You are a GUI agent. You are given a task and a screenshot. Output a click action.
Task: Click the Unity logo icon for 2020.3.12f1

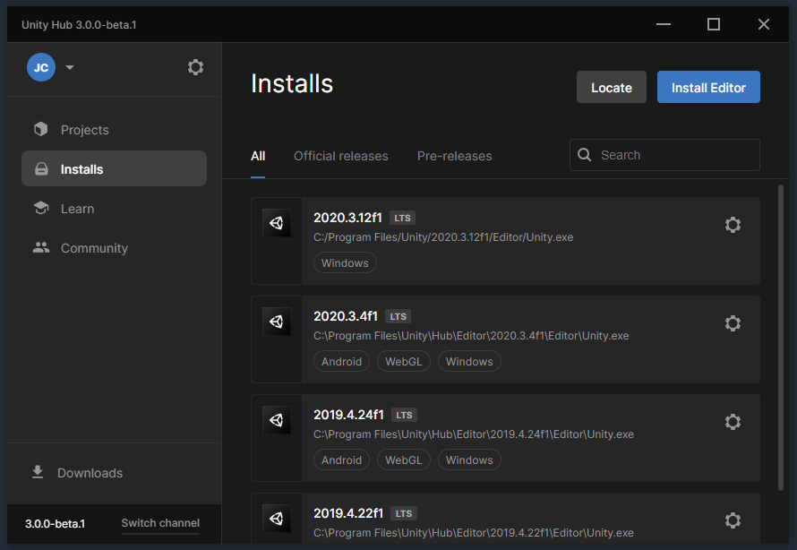point(277,223)
